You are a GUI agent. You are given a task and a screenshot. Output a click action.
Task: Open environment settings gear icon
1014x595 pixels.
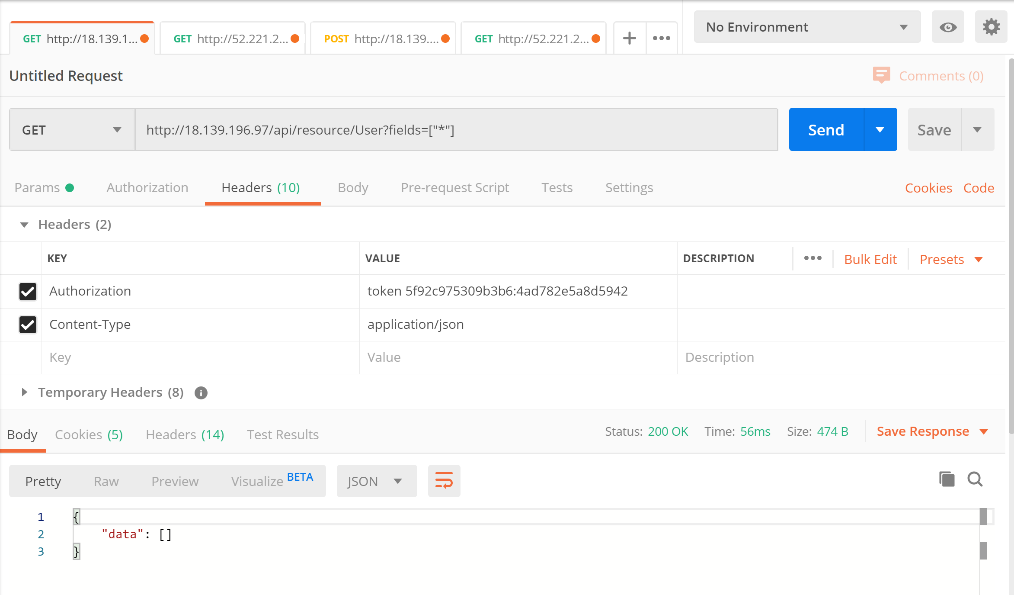(991, 27)
